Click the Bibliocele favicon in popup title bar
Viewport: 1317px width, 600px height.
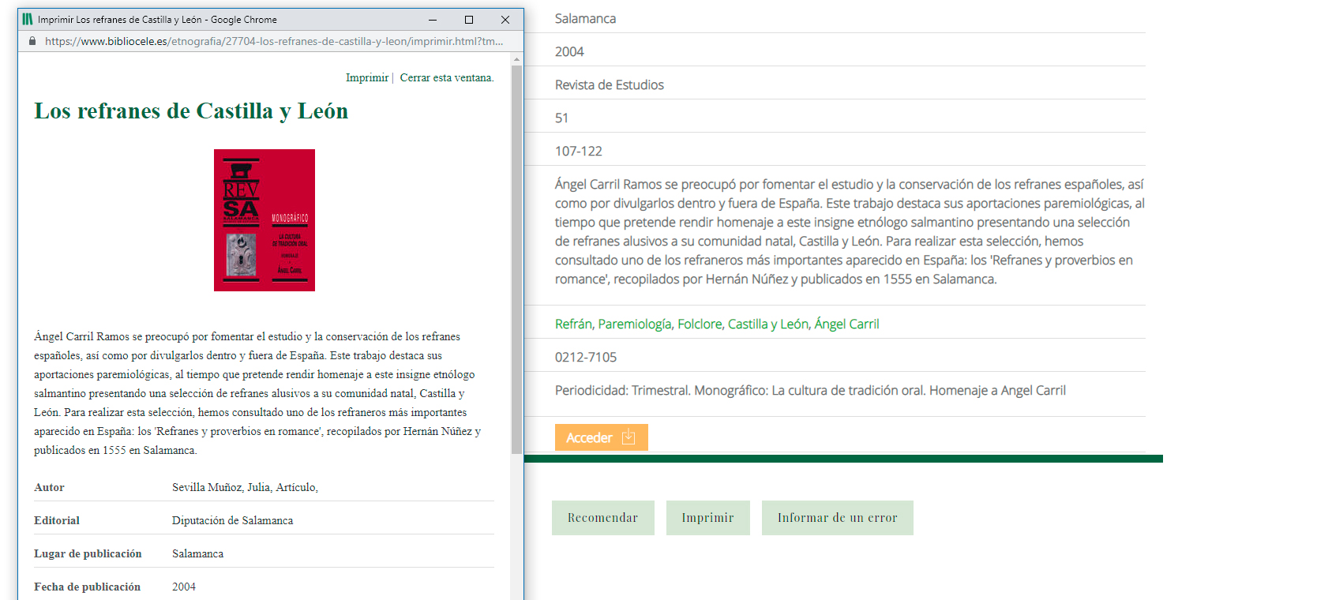click(x=28, y=20)
